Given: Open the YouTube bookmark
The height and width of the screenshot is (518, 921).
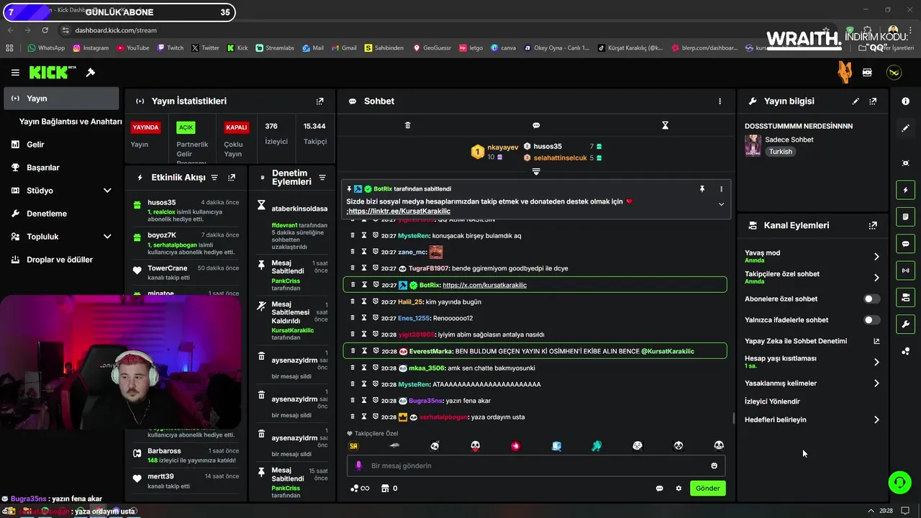Looking at the screenshot, I should [x=132, y=48].
